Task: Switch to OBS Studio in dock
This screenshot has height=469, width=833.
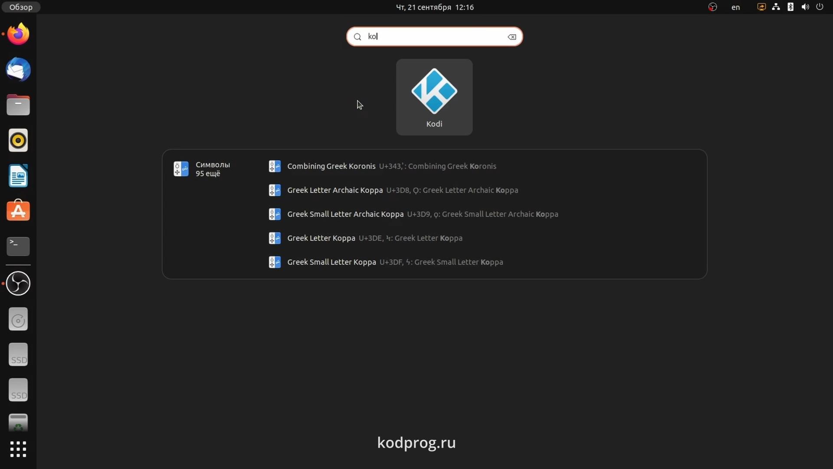Action: pyautogui.click(x=18, y=284)
